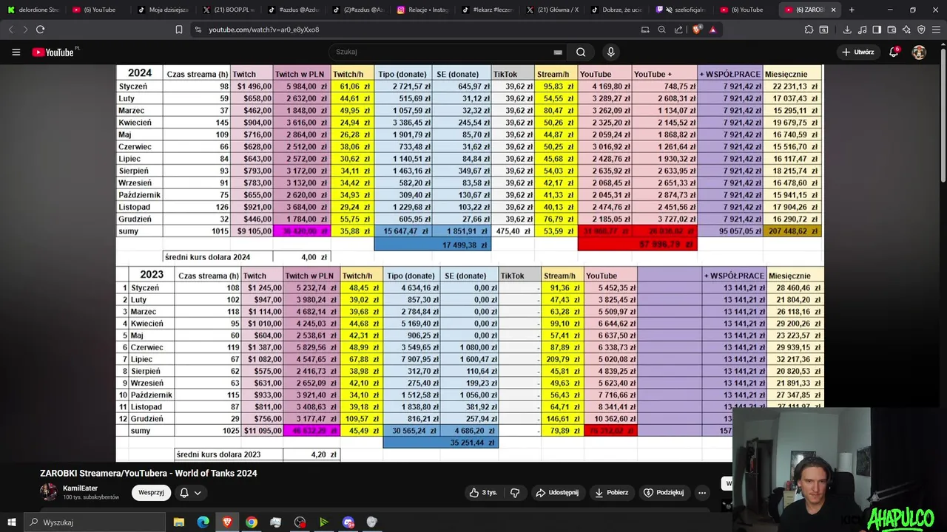The height and width of the screenshot is (532, 947).
Task: Open the extensions puzzle icon
Action: pos(809,30)
